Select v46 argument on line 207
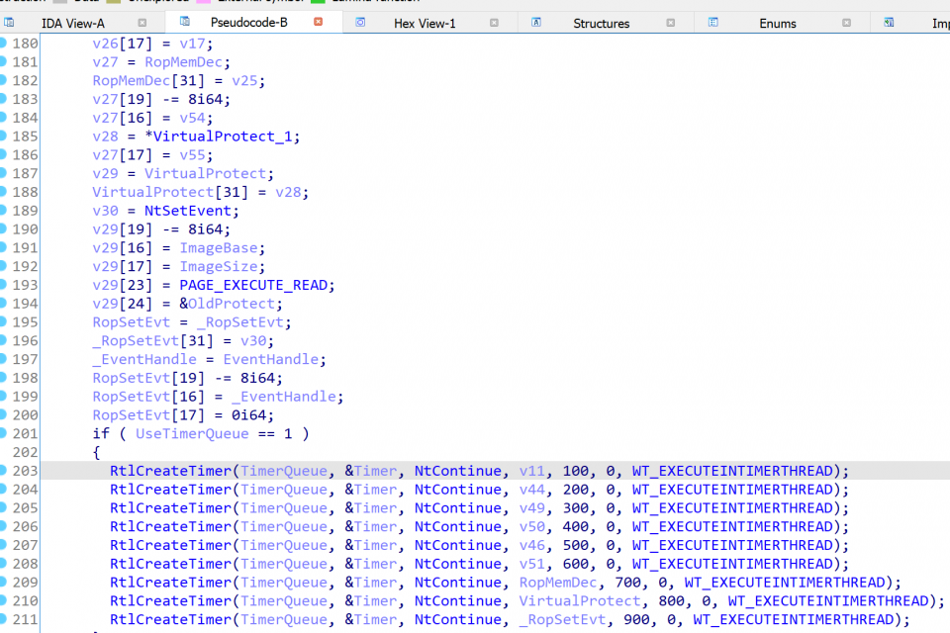The image size is (950, 633). pyautogui.click(x=531, y=545)
